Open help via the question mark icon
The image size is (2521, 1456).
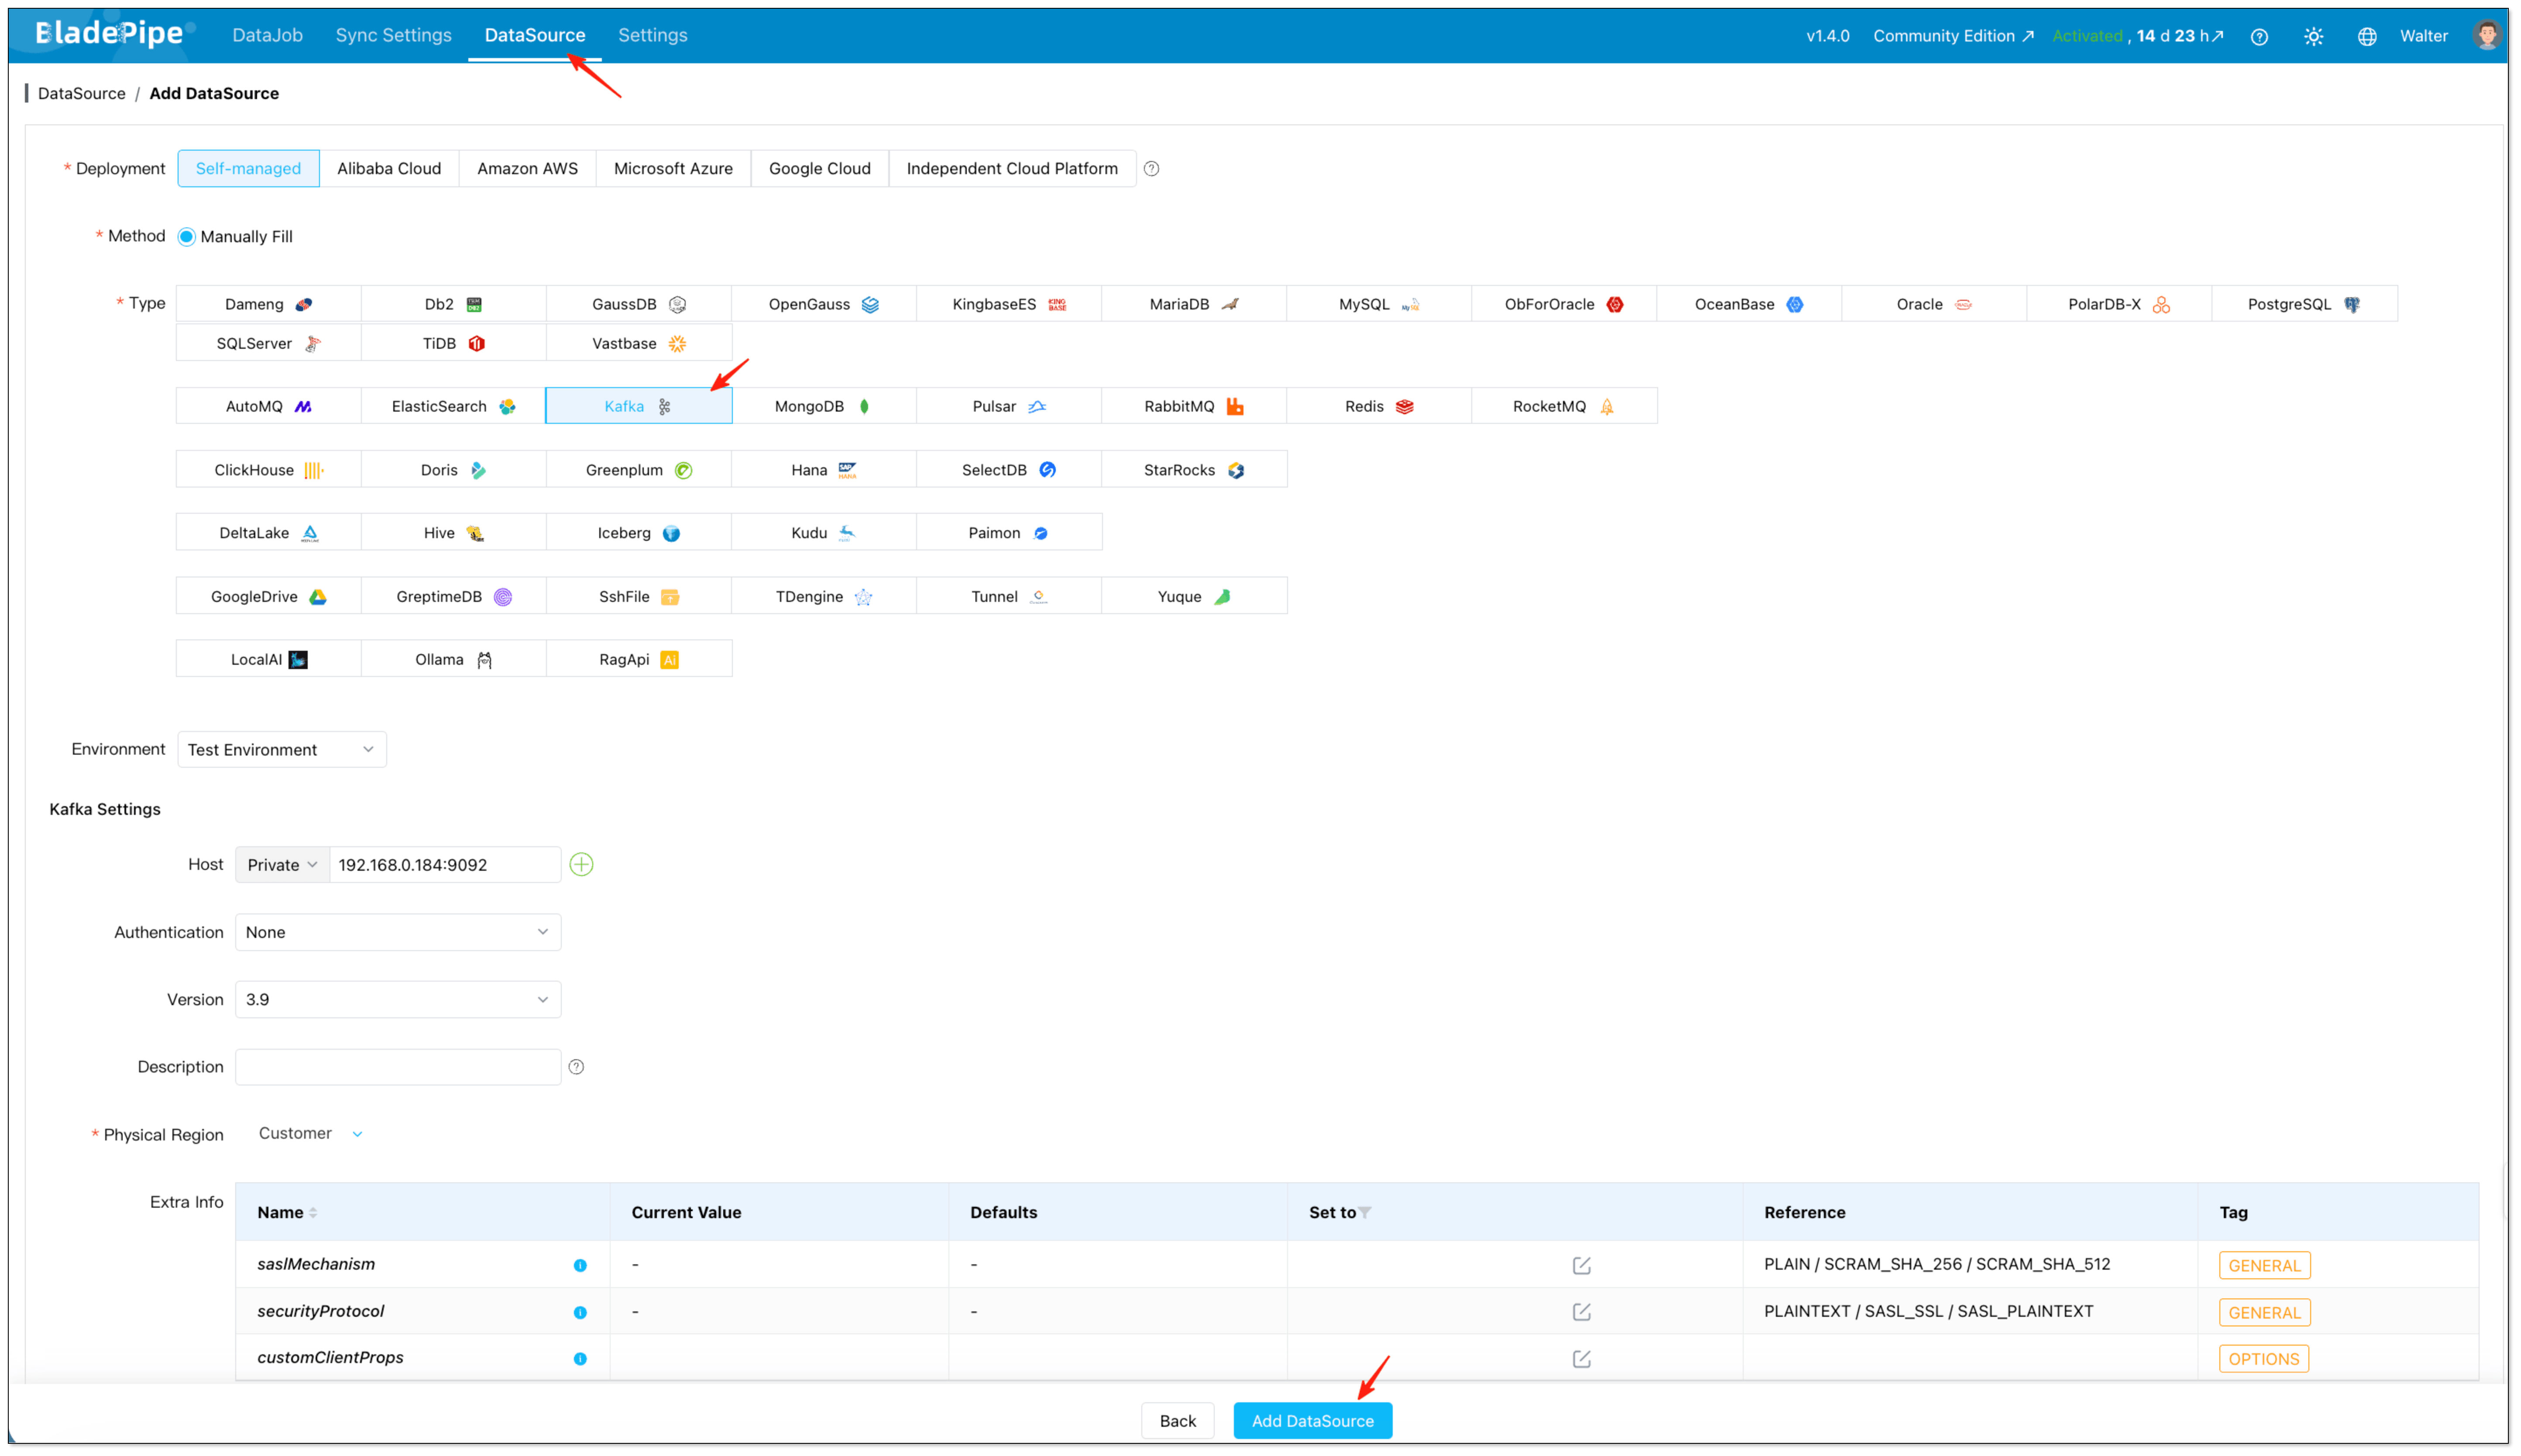pos(2259,36)
